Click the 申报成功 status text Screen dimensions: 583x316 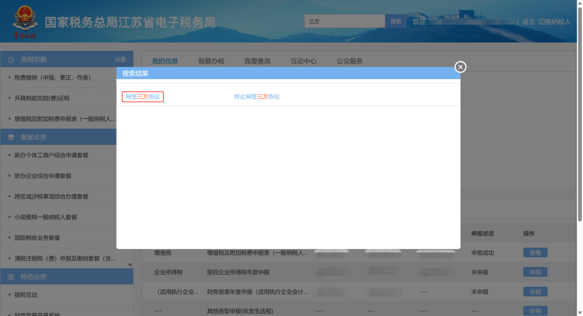point(483,253)
